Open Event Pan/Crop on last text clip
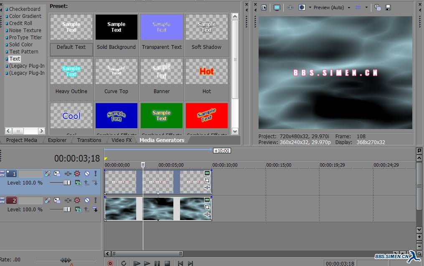The image size is (424, 266). coord(207,180)
